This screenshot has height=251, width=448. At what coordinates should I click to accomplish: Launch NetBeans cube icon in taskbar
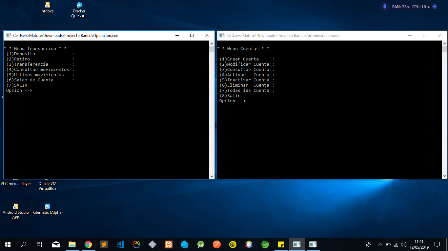coord(249,244)
